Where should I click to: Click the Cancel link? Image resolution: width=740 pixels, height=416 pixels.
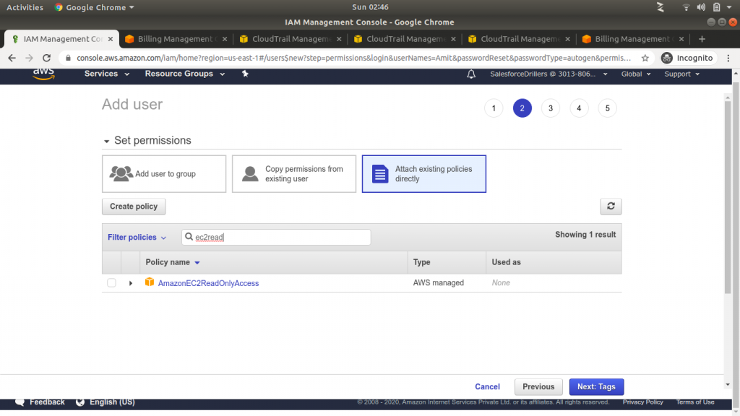pyautogui.click(x=487, y=387)
